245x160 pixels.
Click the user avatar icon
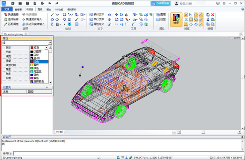pyautogui.click(x=176, y=3)
